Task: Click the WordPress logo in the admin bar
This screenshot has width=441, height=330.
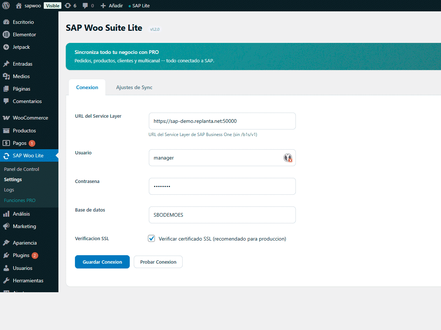Action: pos(6,5)
